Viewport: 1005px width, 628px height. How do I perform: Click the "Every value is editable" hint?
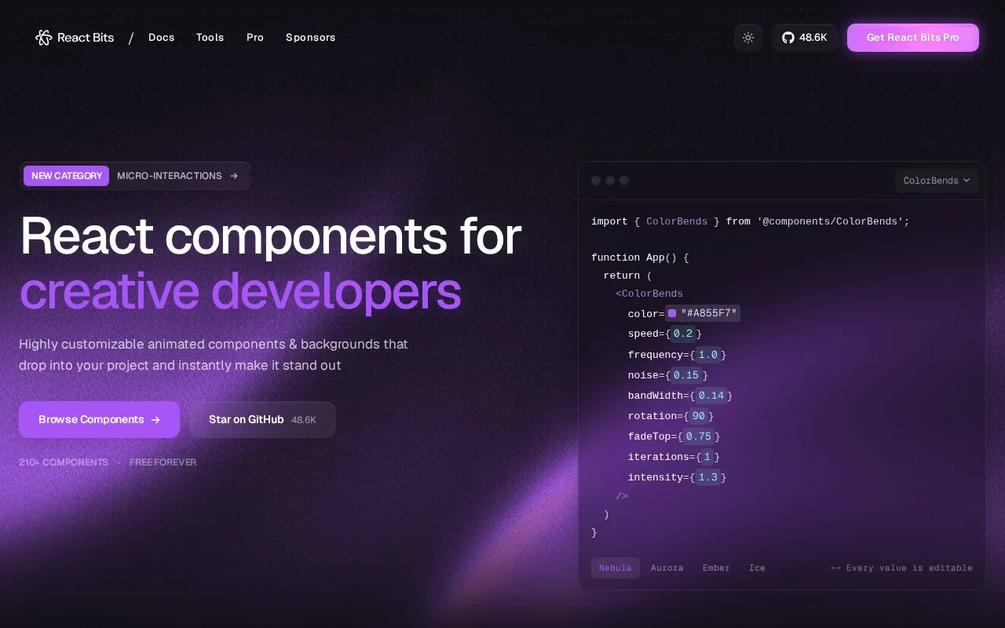[901, 568]
